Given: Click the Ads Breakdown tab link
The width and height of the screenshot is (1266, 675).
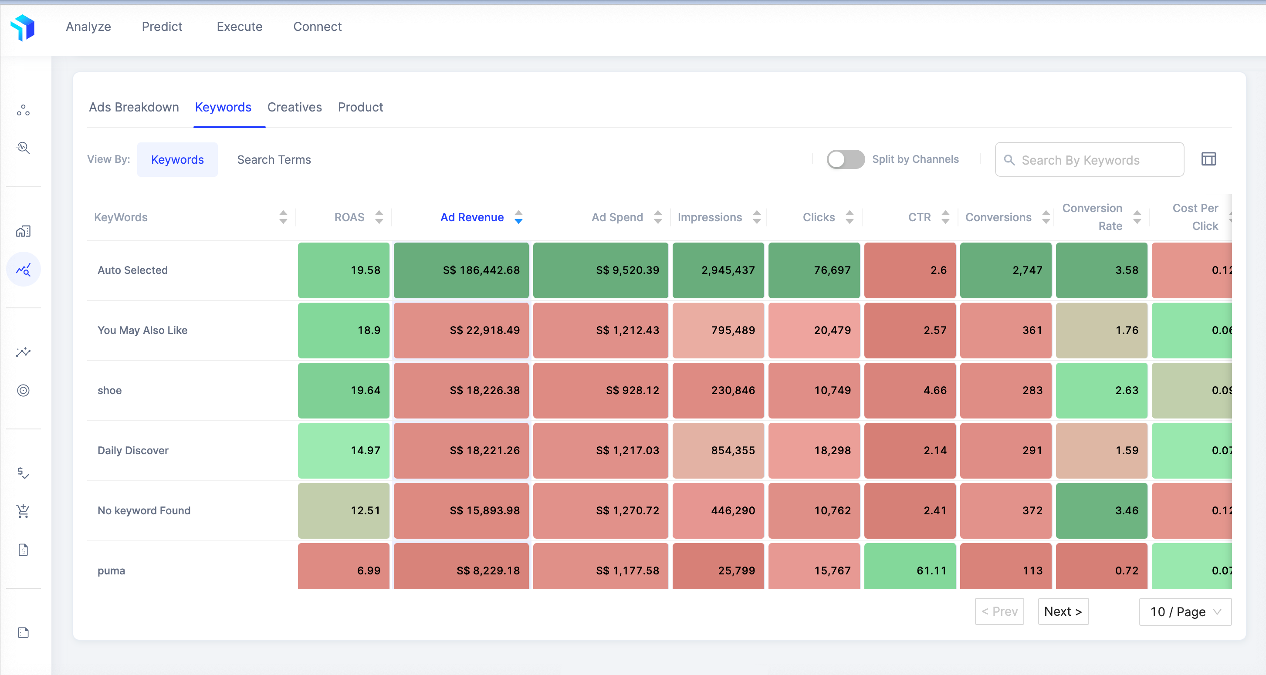Looking at the screenshot, I should [x=134, y=107].
